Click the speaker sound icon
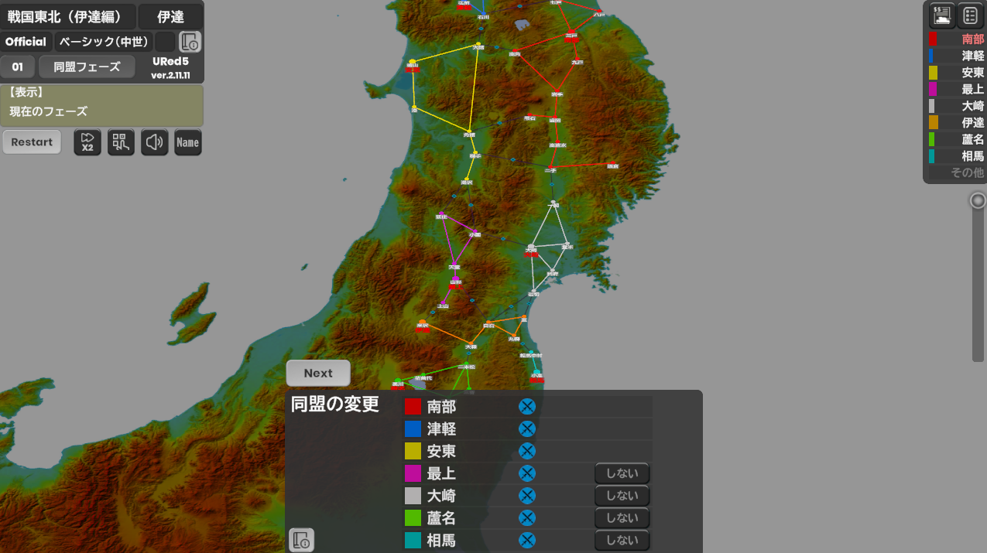 point(155,142)
